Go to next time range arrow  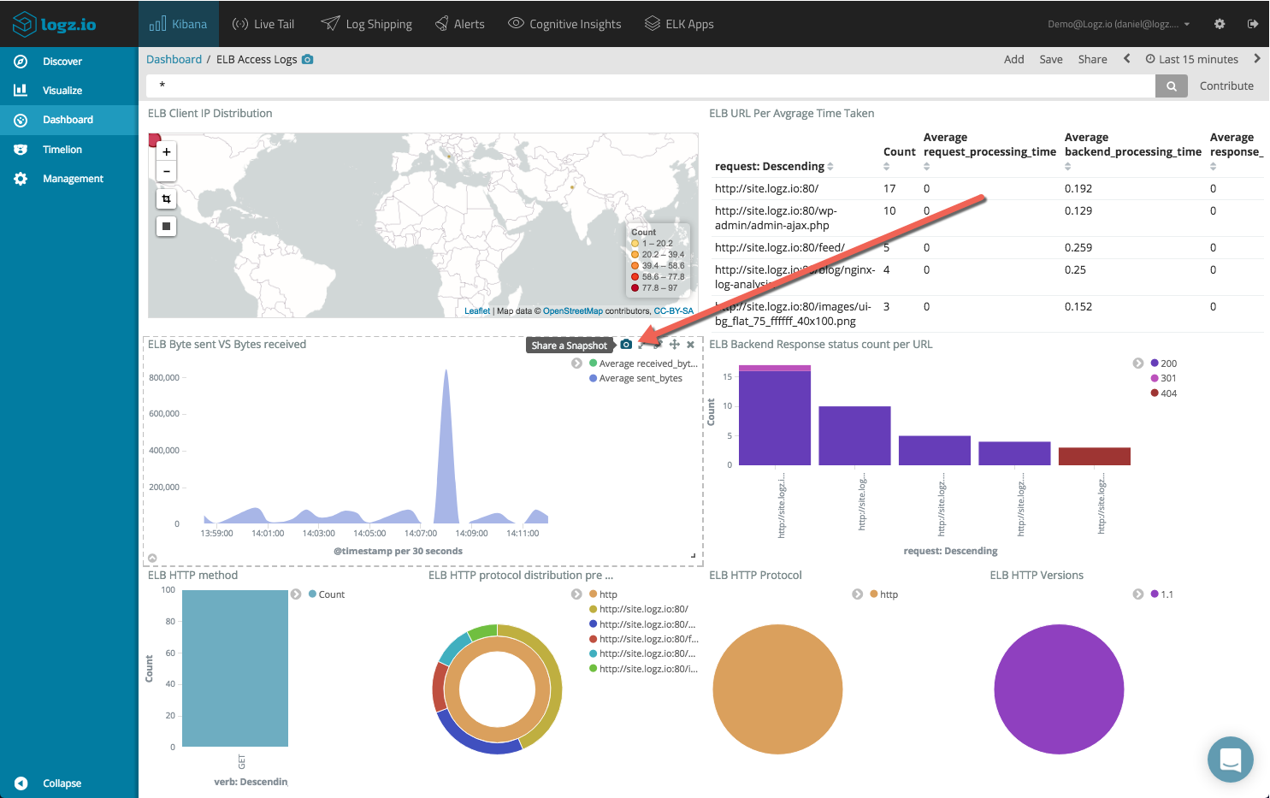coord(1256,59)
